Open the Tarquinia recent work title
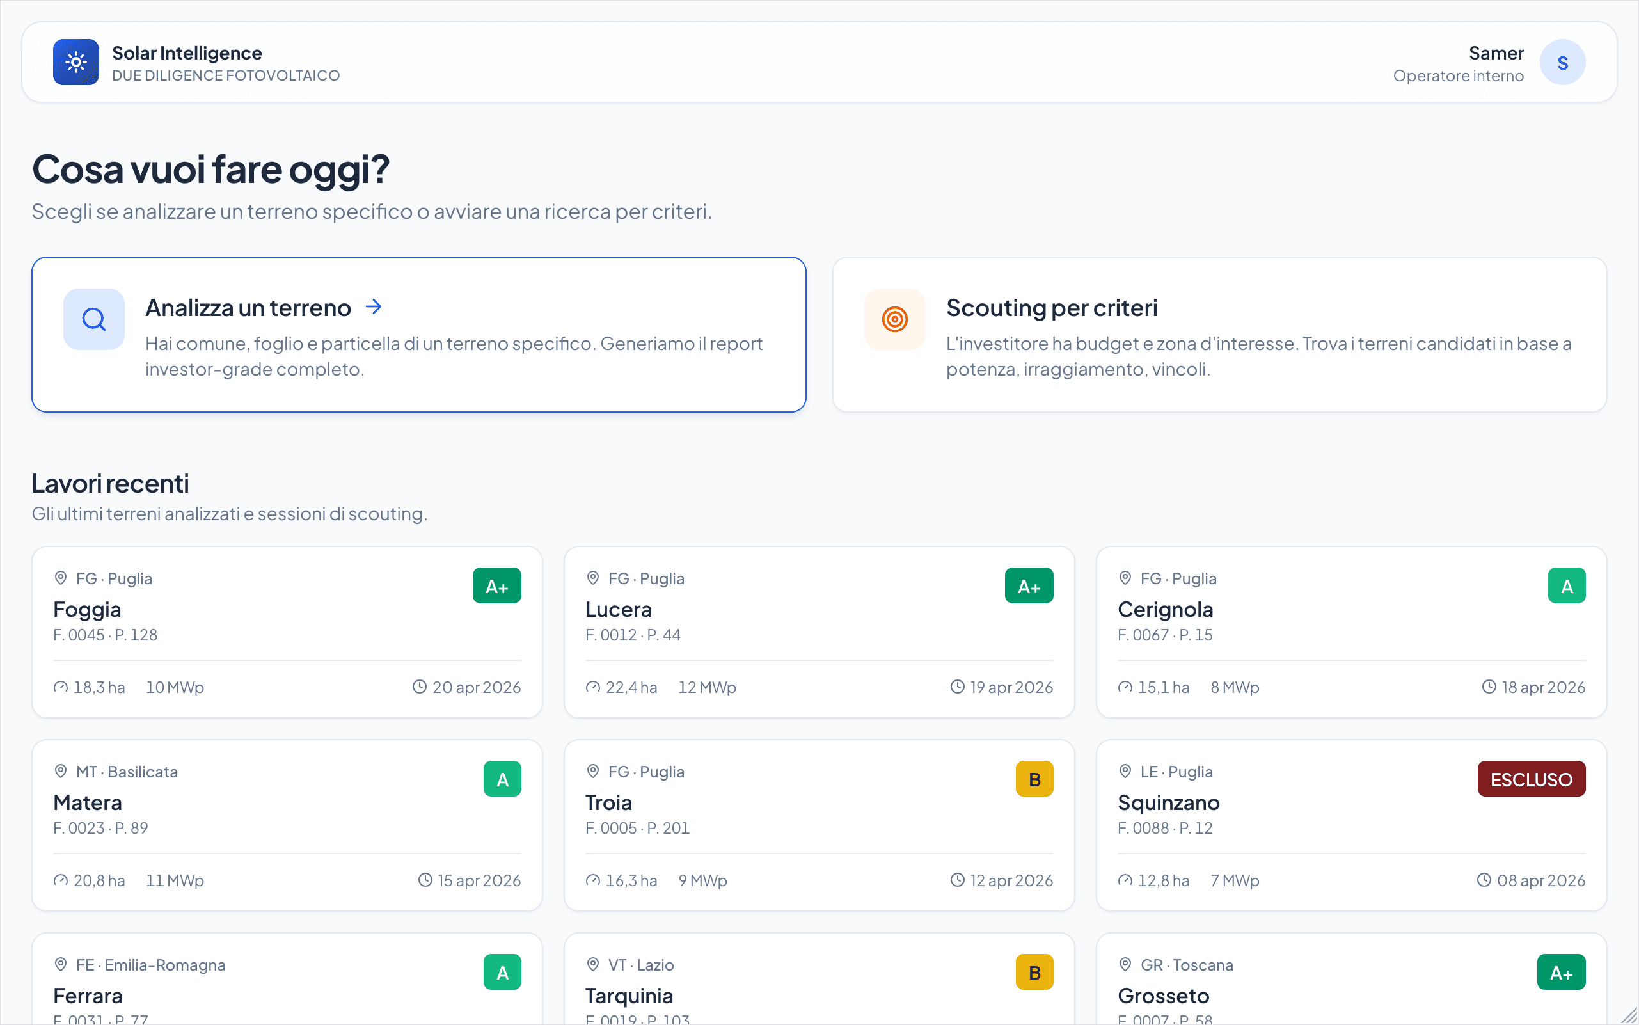 click(x=629, y=996)
